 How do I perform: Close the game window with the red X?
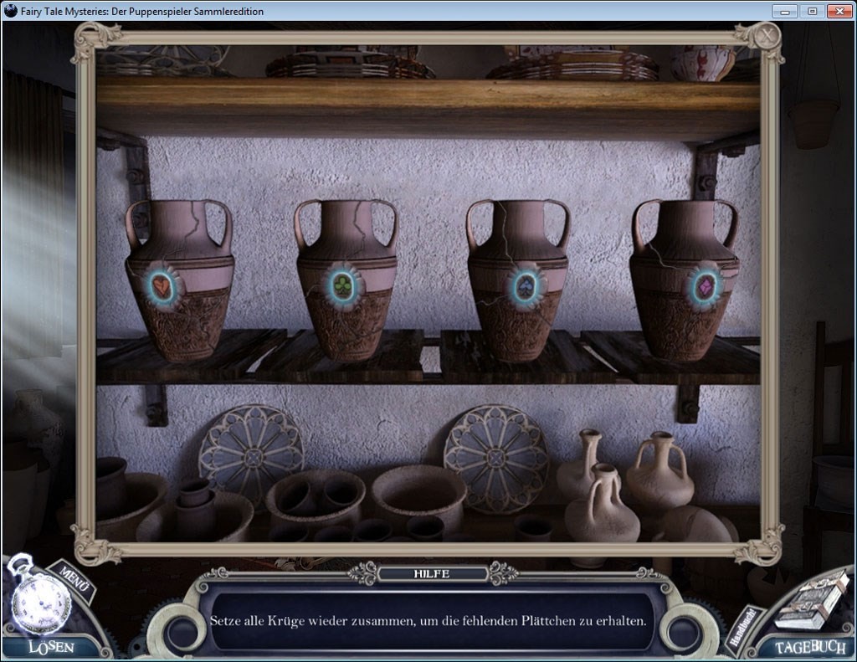coord(839,11)
